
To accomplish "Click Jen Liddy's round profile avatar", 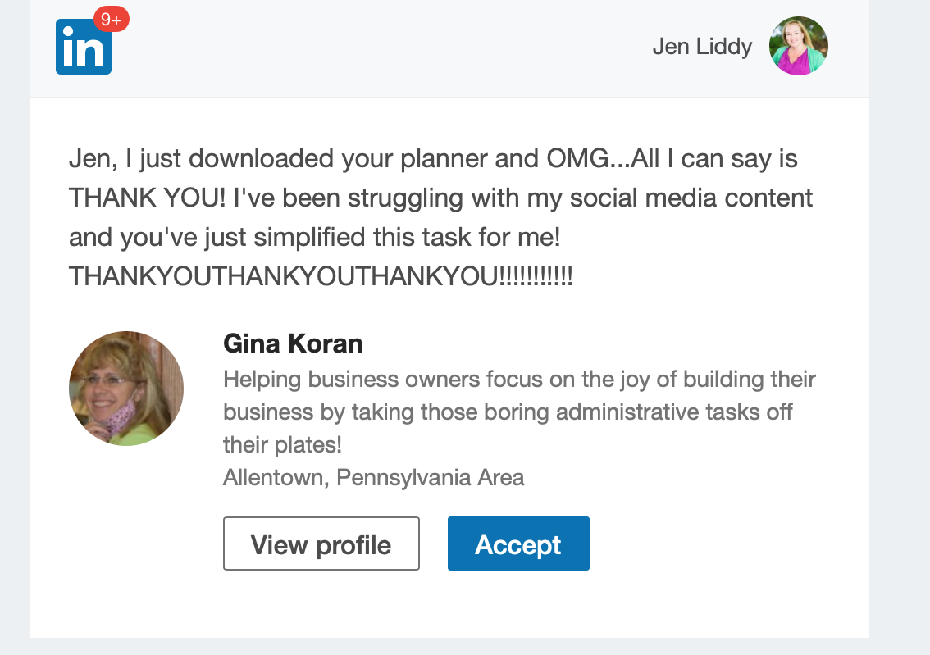I will [x=798, y=46].
